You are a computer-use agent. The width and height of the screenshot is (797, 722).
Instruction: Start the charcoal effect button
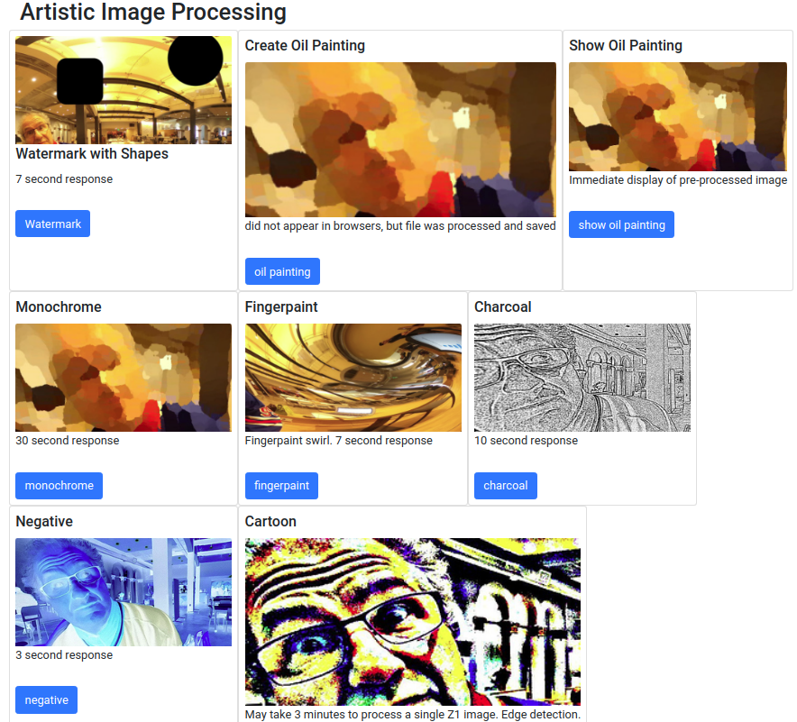click(506, 486)
